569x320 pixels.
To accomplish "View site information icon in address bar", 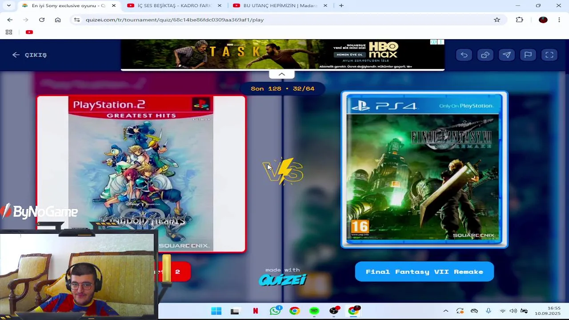I will (77, 20).
